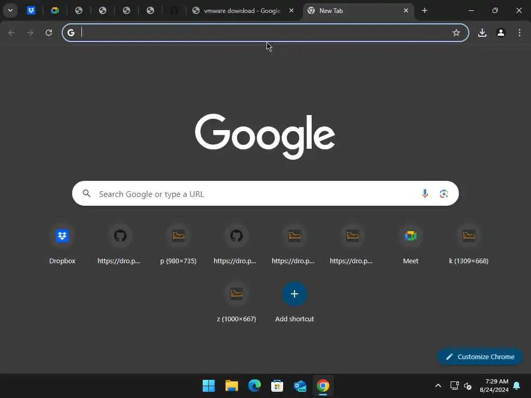Open Chrome's three-dot menu

point(520,33)
